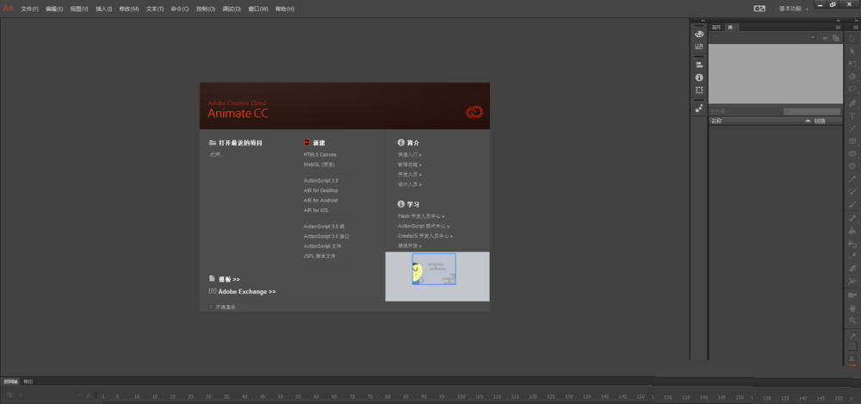Click frame 50 on the timeline ruler
Image resolution: width=861 pixels, height=404 pixels.
[280, 397]
